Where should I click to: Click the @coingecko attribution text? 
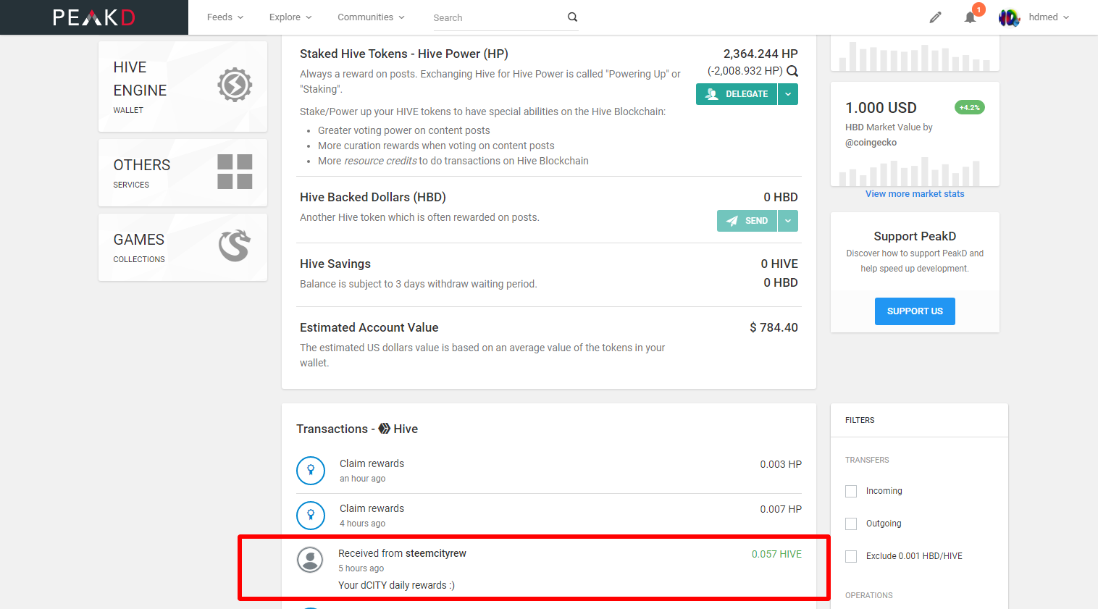click(871, 143)
